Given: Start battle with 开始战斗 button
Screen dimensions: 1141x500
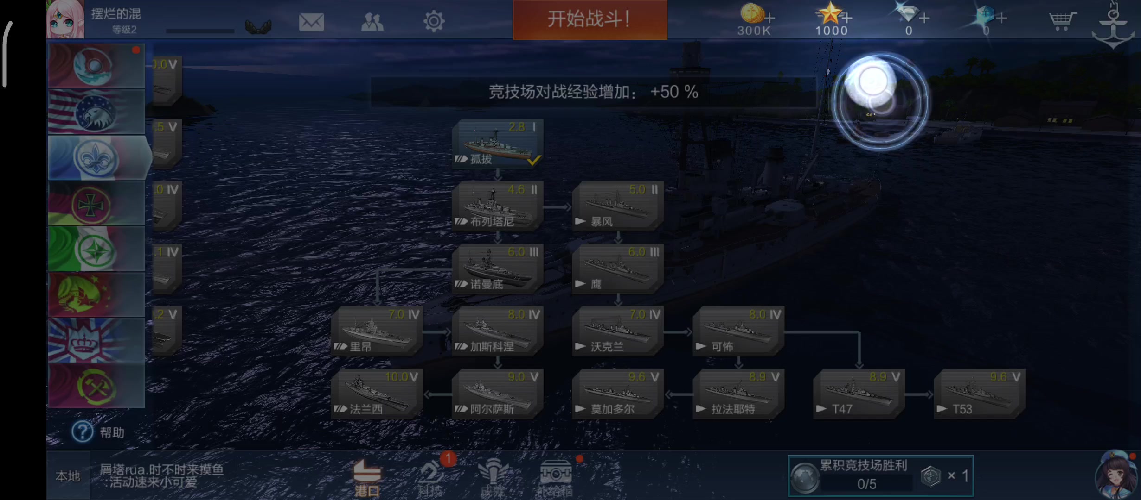Looking at the screenshot, I should (590, 19).
